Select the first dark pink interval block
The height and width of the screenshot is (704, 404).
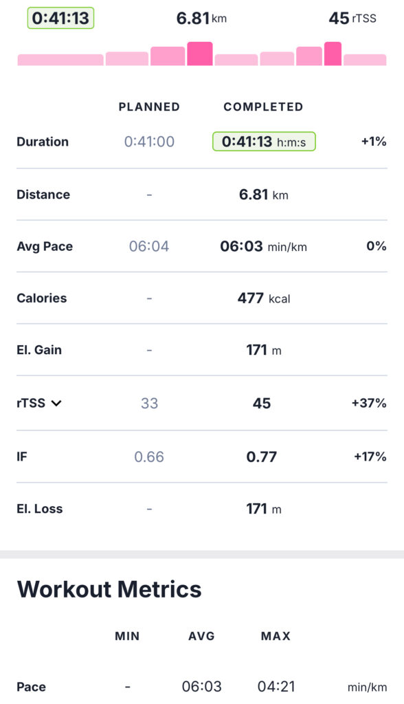point(200,54)
